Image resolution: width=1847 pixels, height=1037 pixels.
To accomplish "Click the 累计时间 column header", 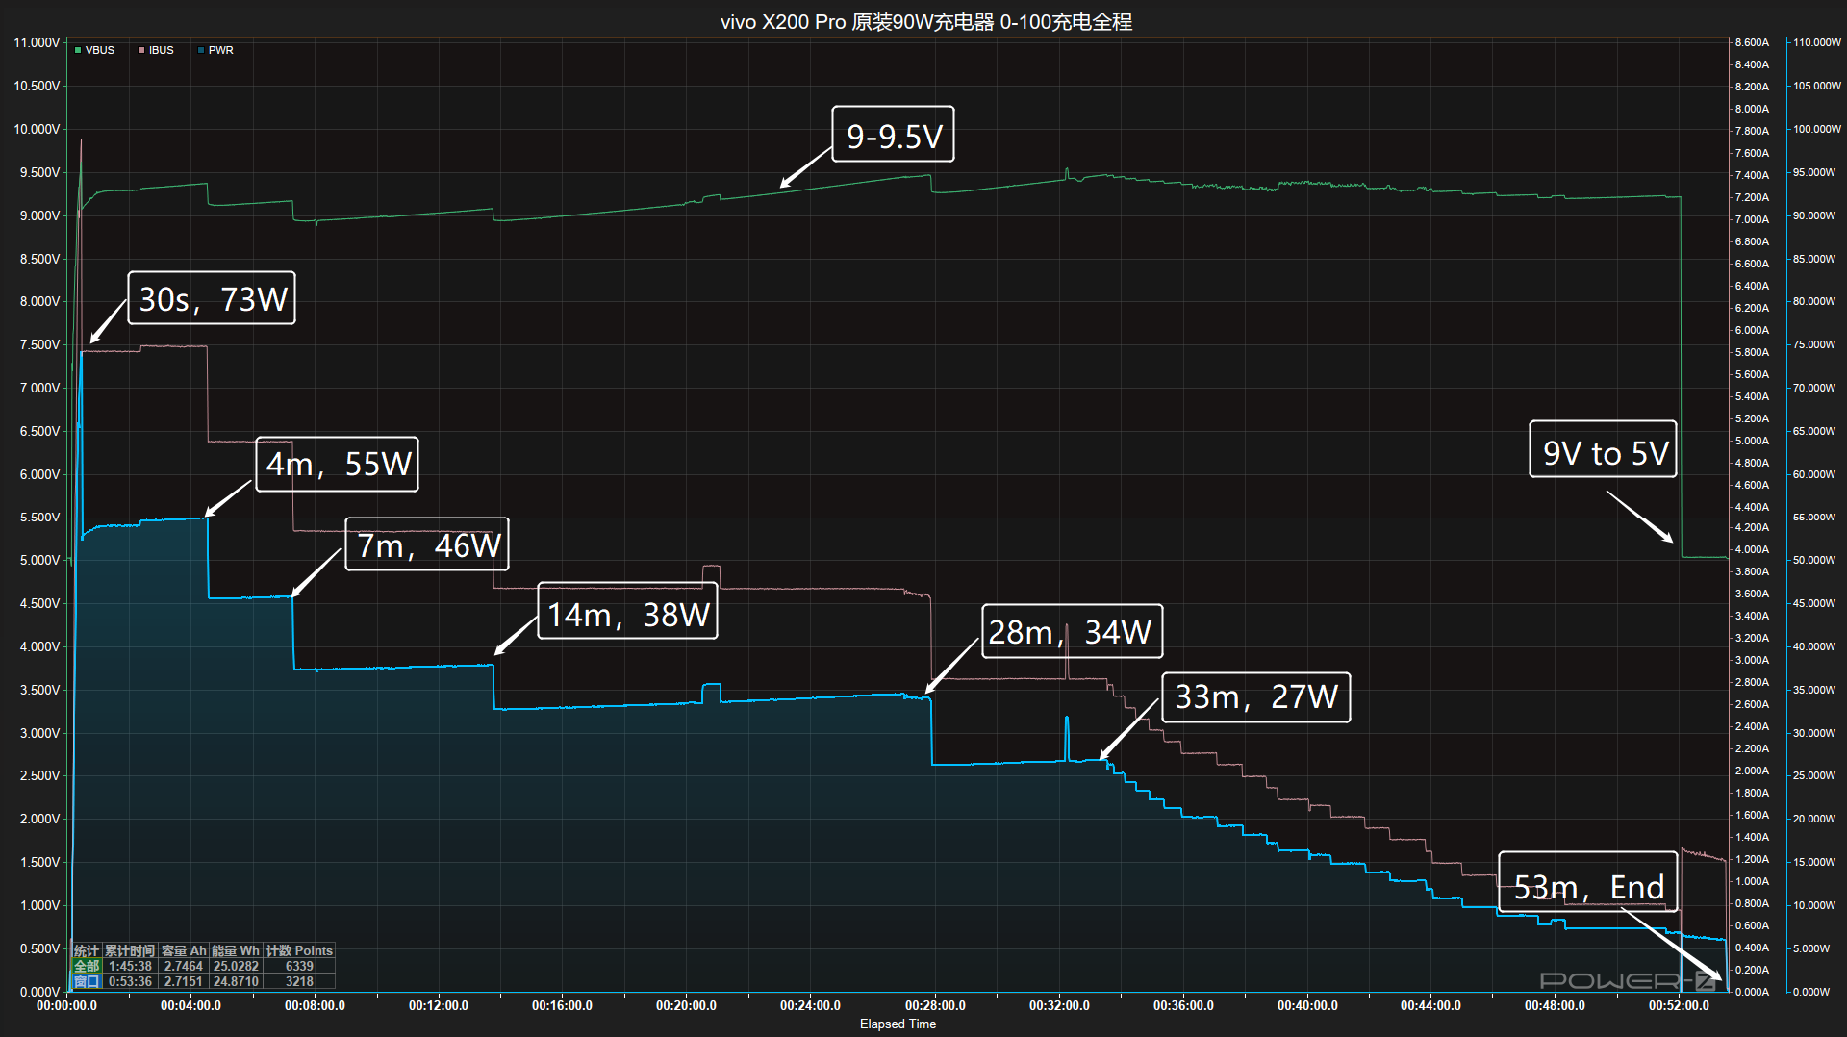I will pyautogui.click(x=130, y=950).
